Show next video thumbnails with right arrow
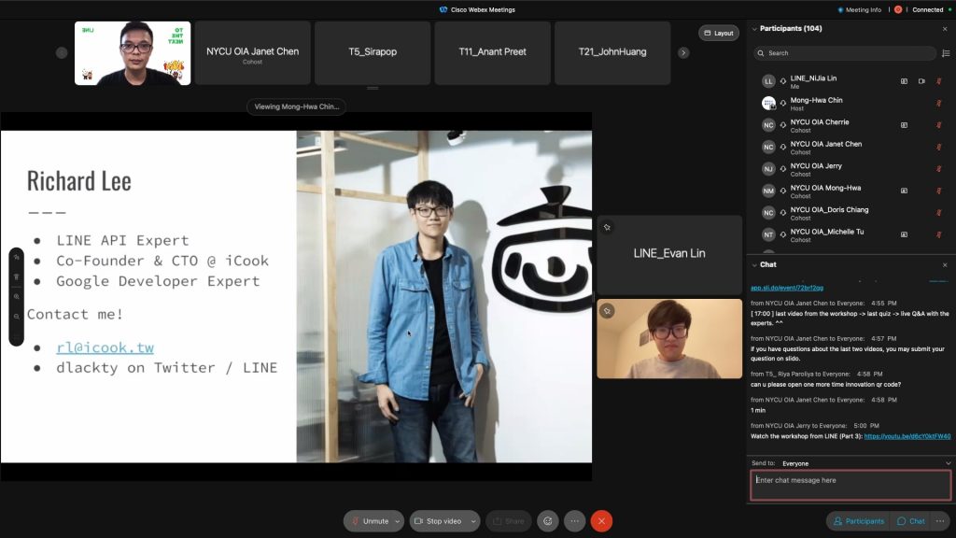Screen dimensions: 956x538 (x=683, y=53)
